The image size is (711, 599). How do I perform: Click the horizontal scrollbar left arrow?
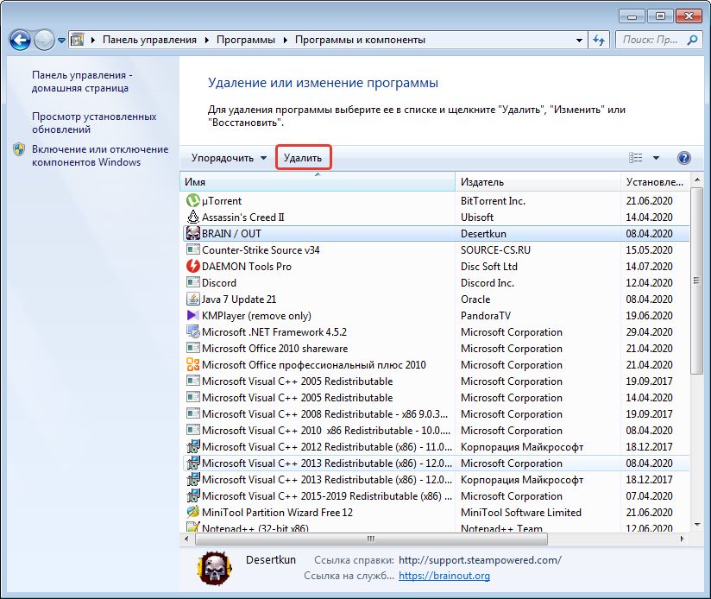(x=186, y=539)
